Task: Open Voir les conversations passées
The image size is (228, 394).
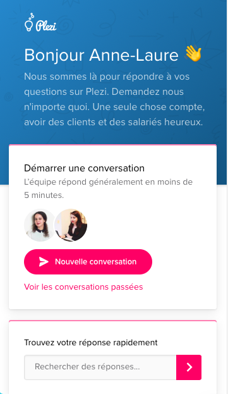Action: click(83, 287)
